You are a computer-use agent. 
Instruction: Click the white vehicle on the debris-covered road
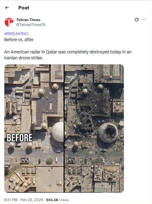(x=104, y=150)
